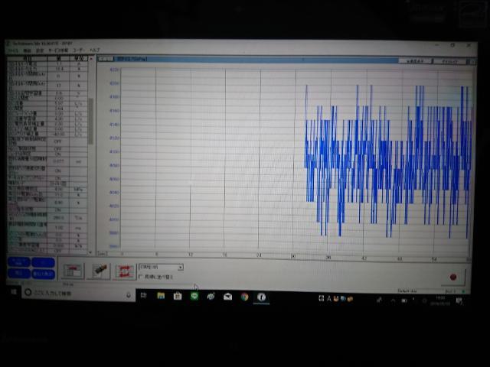
Task: Open File Explorer from the taskbar
Action: 162,296
